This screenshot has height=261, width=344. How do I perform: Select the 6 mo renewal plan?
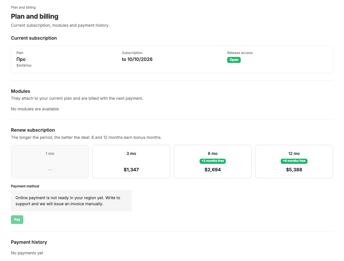click(213, 162)
